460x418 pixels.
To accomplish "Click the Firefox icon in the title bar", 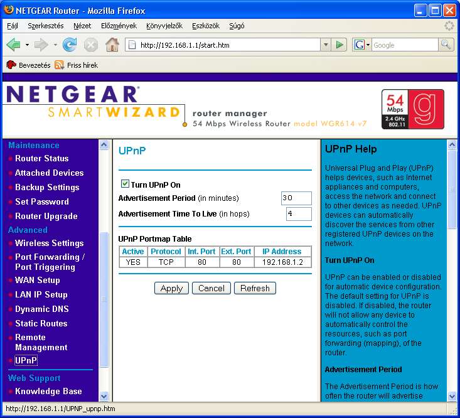I will (x=9, y=10).
